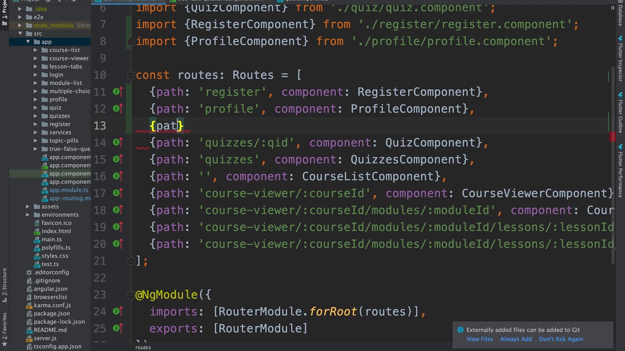Screen dimensions: 625x351
Task: Open the Flutter Outline panel
Action: (621, 112)
